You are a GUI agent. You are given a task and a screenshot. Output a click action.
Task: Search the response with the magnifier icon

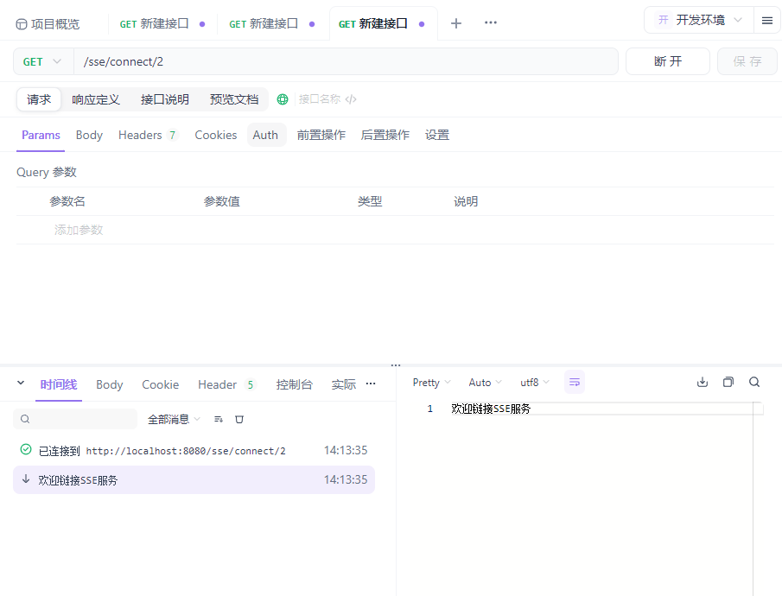(754, 382)
